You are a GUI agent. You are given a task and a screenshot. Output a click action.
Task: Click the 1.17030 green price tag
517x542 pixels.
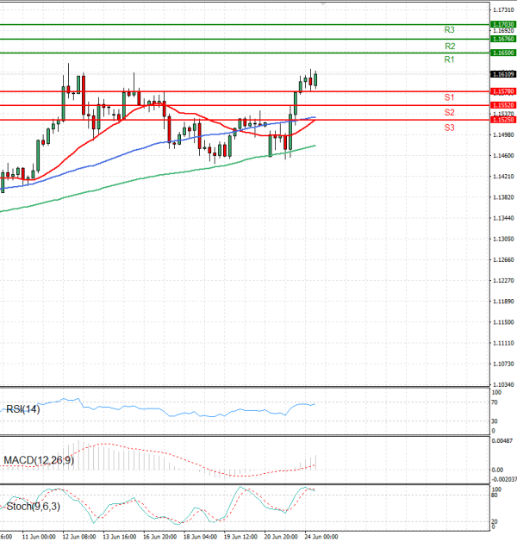tap(502, 24)
